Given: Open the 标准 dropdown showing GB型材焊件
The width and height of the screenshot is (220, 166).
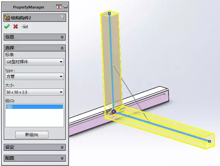Looking at the screenshot, I should (x=34, y=62).
